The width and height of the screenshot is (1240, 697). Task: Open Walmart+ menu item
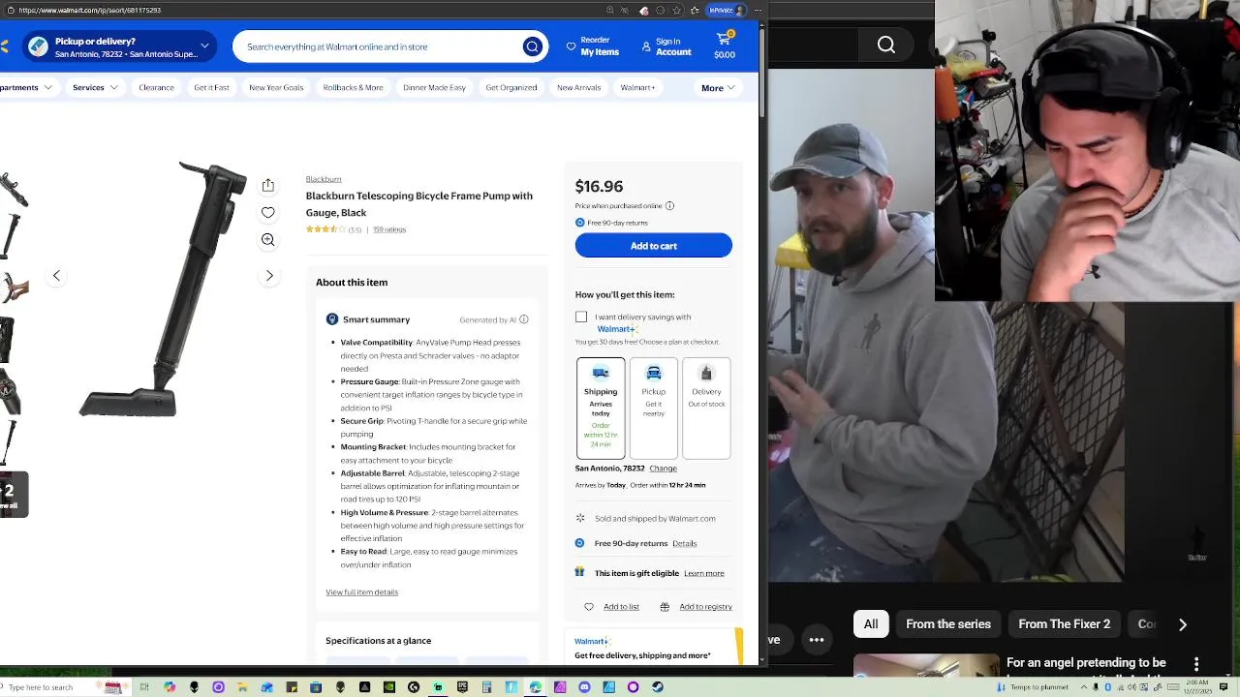coord(637,87)
